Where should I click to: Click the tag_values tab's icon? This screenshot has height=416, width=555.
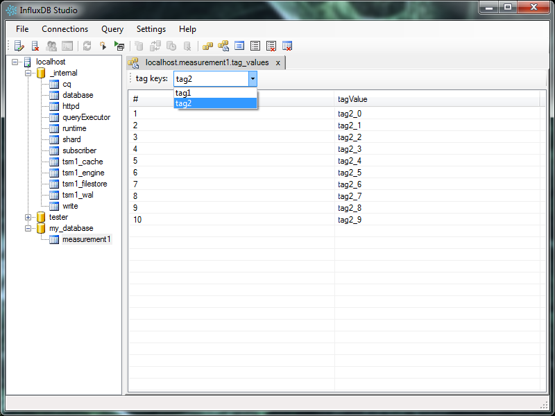(133, 63)
